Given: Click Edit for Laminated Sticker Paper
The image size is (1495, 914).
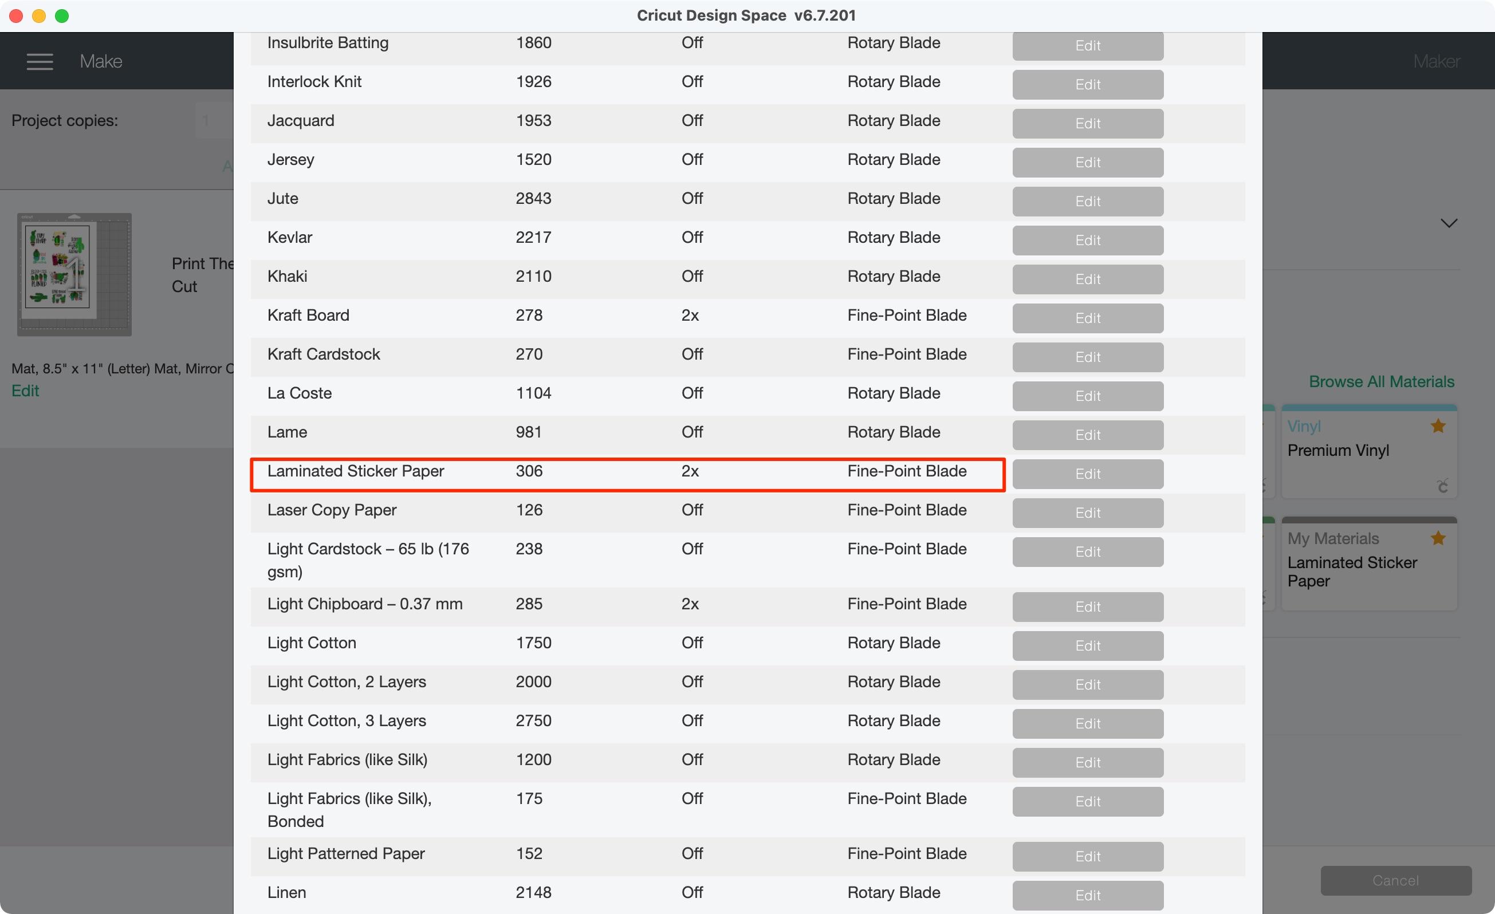Looking at the screenshot, I should click(1088, 474).
